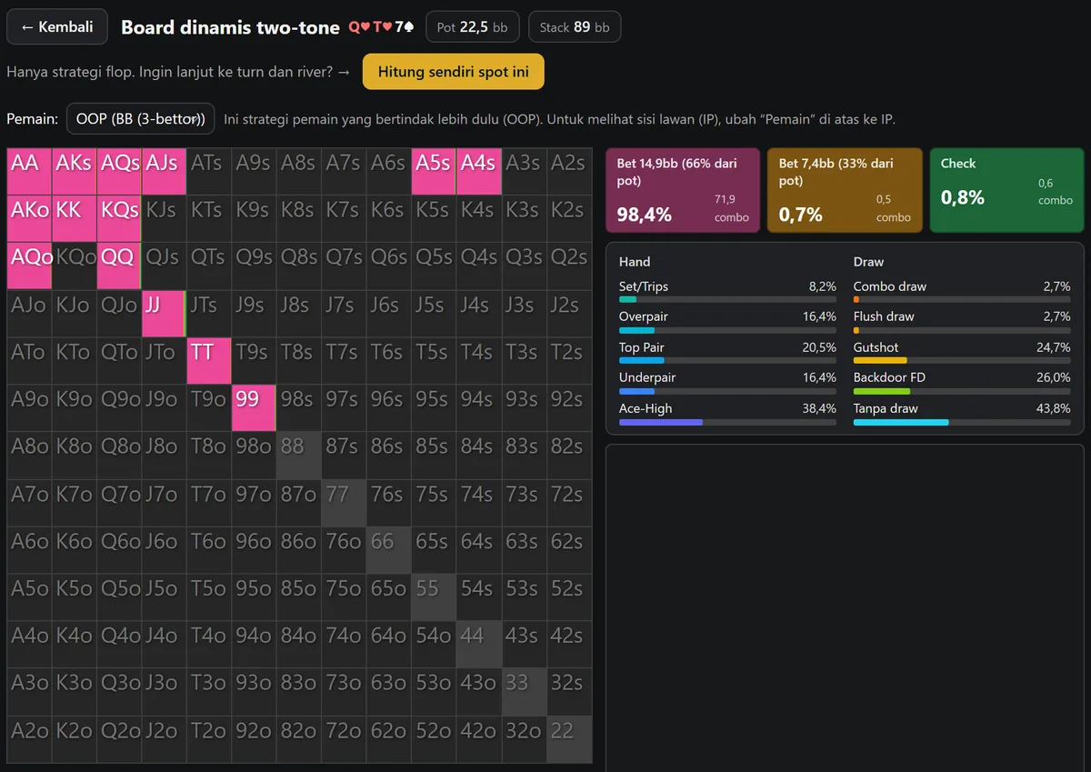Select the JTs hand cell
Image resolution: width=1091 pixels, height=772 pixels.
(209, 314)
